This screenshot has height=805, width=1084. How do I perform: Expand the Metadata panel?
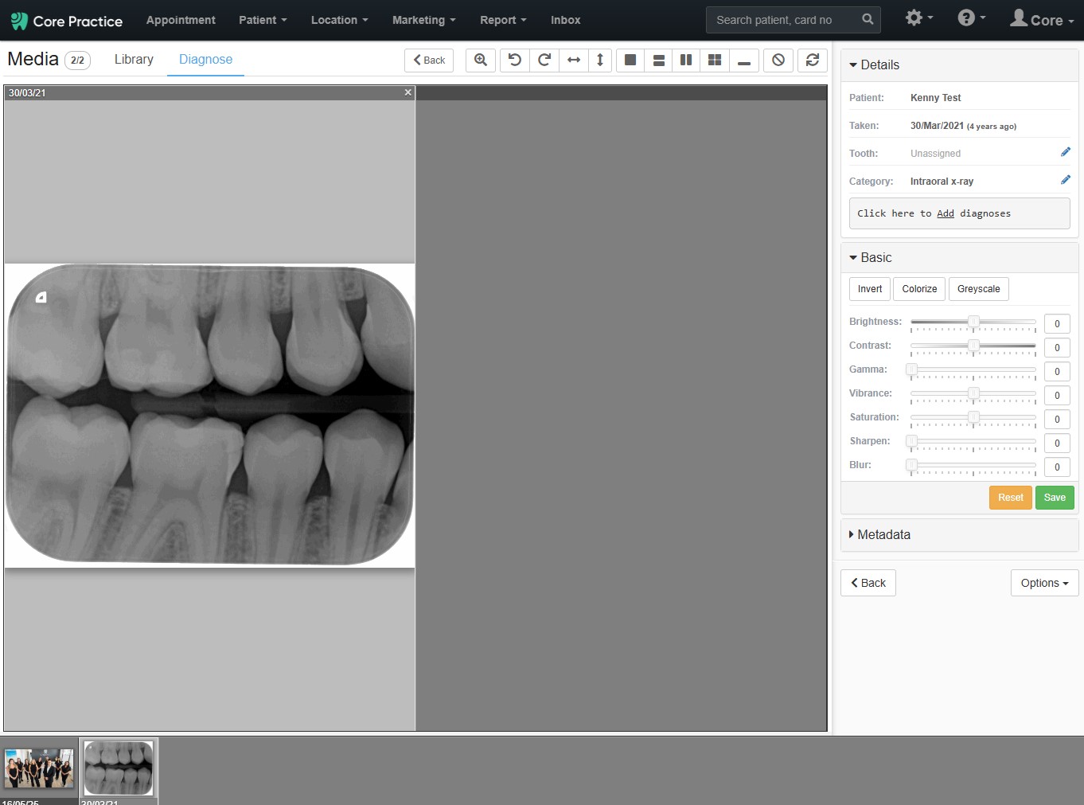[880, 535]
